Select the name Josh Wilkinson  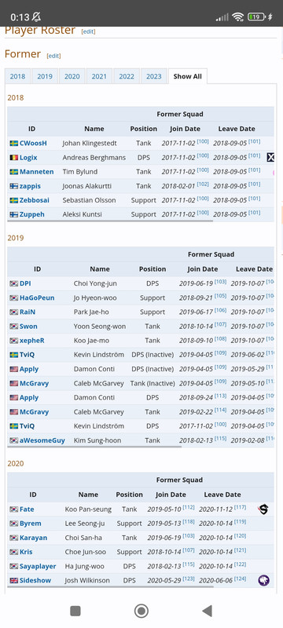click(x=88, y=580)
